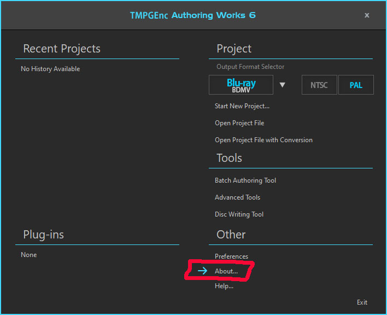Switch video standard to NTSC

319,85
